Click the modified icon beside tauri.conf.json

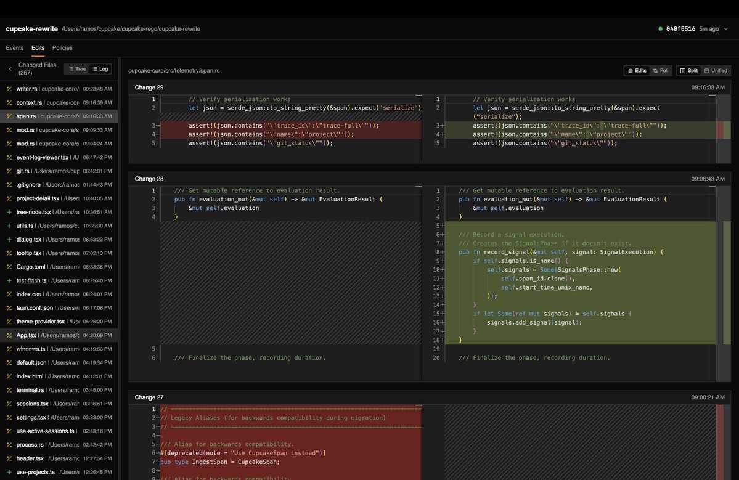(9, 307)
